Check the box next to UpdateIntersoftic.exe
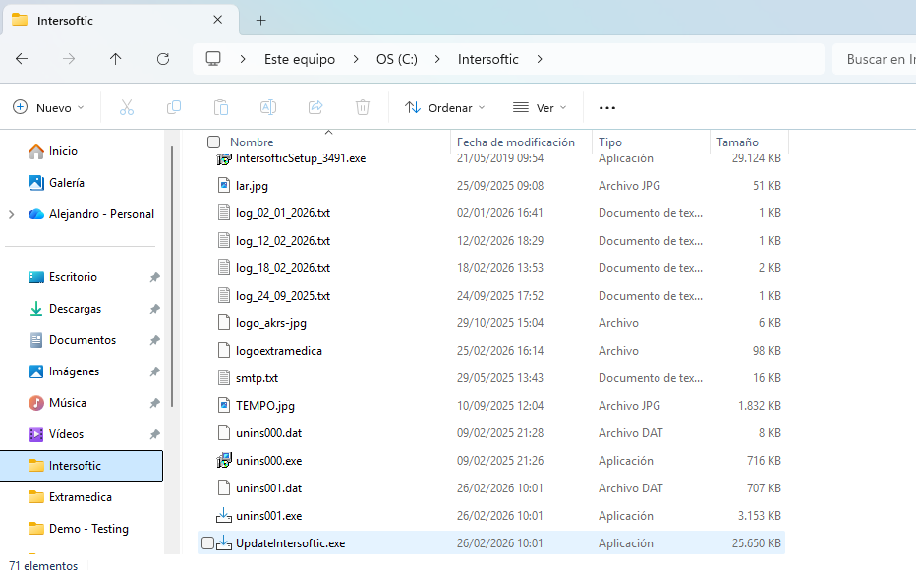The height and width of the screenshot is (570, 916). click(x=207, y=543)
